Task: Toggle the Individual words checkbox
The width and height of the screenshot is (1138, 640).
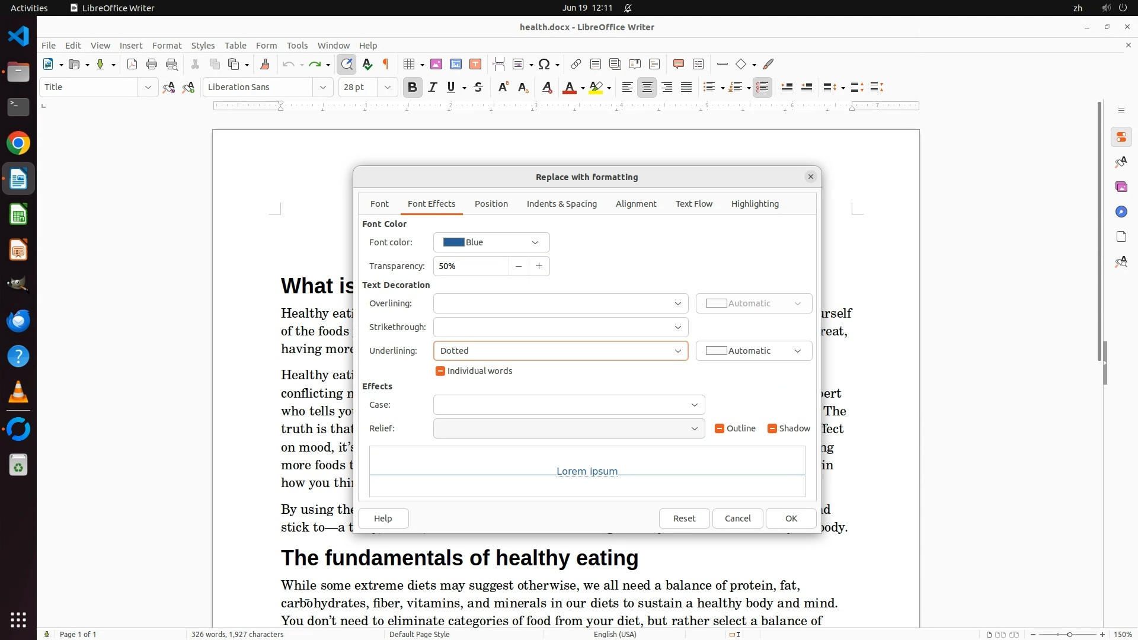Action: (x=440, y=371)
